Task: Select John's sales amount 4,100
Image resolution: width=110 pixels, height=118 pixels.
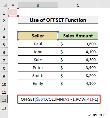Action: coord(78,52)
